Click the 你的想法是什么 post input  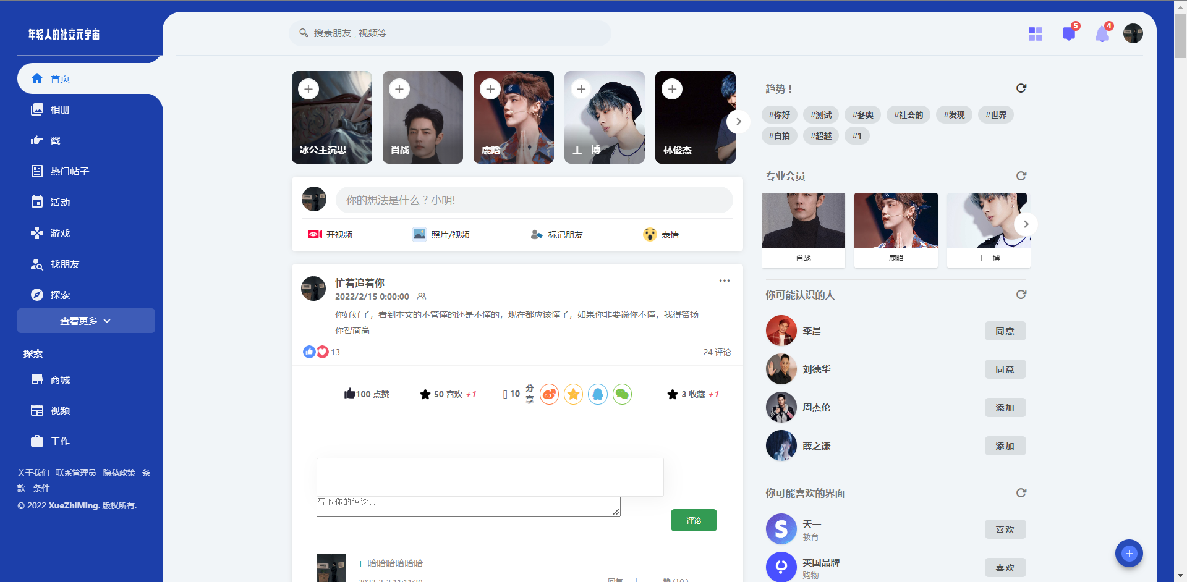(x=534, y=200)
